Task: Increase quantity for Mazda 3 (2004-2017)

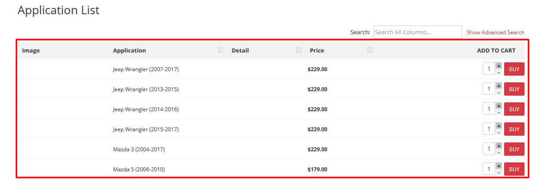Action: (499, 146)
